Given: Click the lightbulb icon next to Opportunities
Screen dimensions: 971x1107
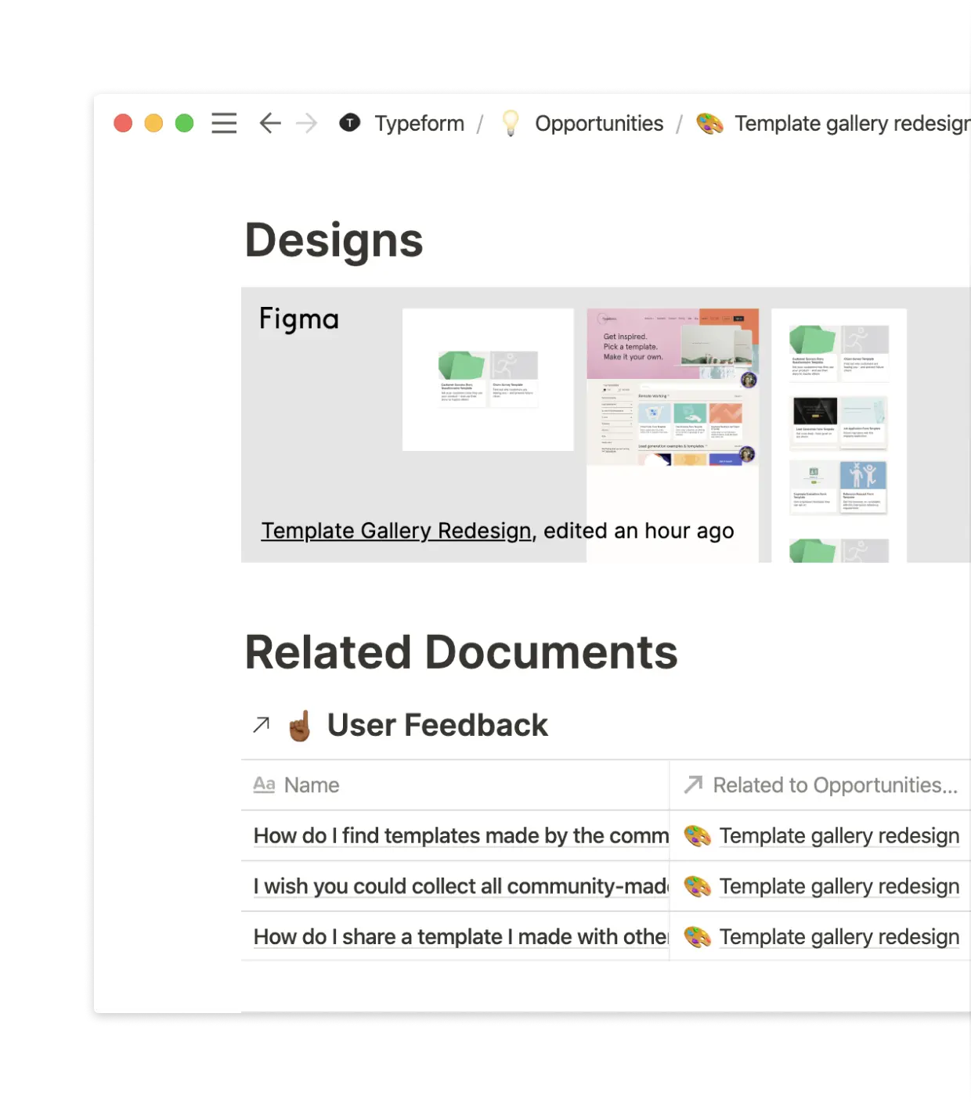Looking at the screenshot, I should (511, 123).
